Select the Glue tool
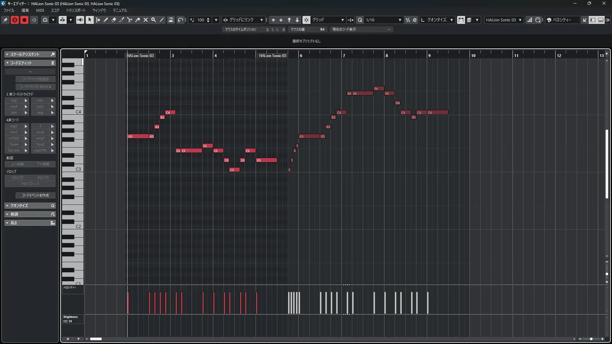The image size is (612, 344). pyautogui.click(x=138, y=20)
